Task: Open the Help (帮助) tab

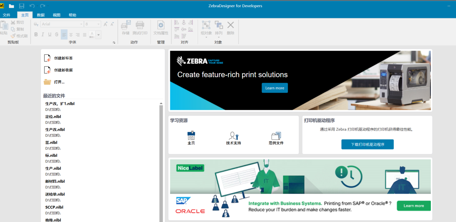Action: 72,15
